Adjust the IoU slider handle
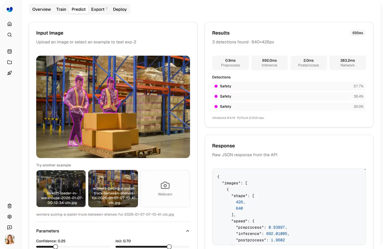Image resolution: width=383 pixels, height=249 pixels. coord(169,247)
